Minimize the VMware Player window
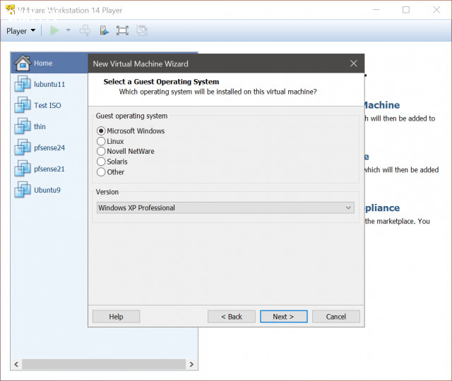The width and height of the screenshot is (452, 381). pos(376,10)
